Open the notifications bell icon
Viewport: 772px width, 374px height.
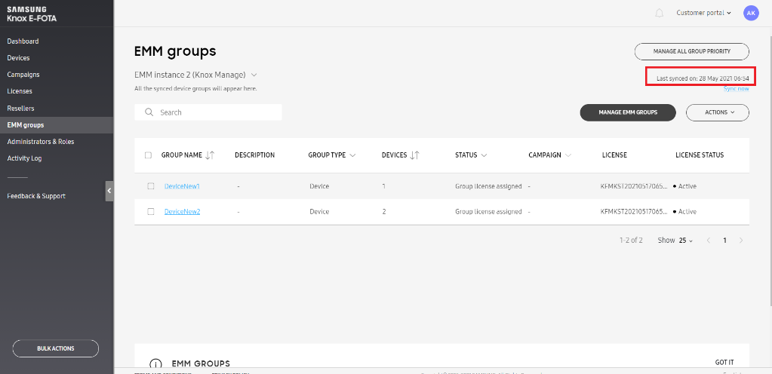coord(660,14)
